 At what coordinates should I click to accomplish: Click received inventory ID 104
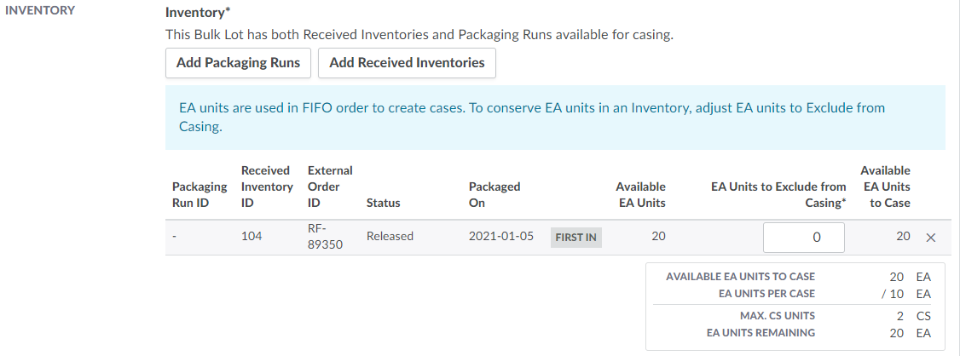click(x=252, y=237)
